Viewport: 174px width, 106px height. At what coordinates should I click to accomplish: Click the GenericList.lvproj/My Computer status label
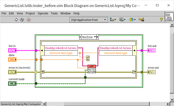coord(20,104)
